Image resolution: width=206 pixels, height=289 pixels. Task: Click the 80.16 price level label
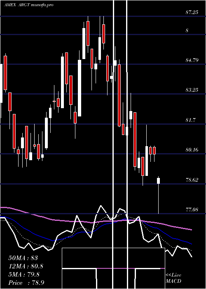point(192,149)
